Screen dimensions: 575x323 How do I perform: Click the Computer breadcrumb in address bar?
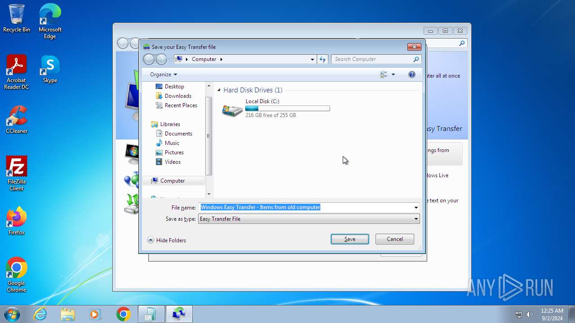click(x=204, y=59)
